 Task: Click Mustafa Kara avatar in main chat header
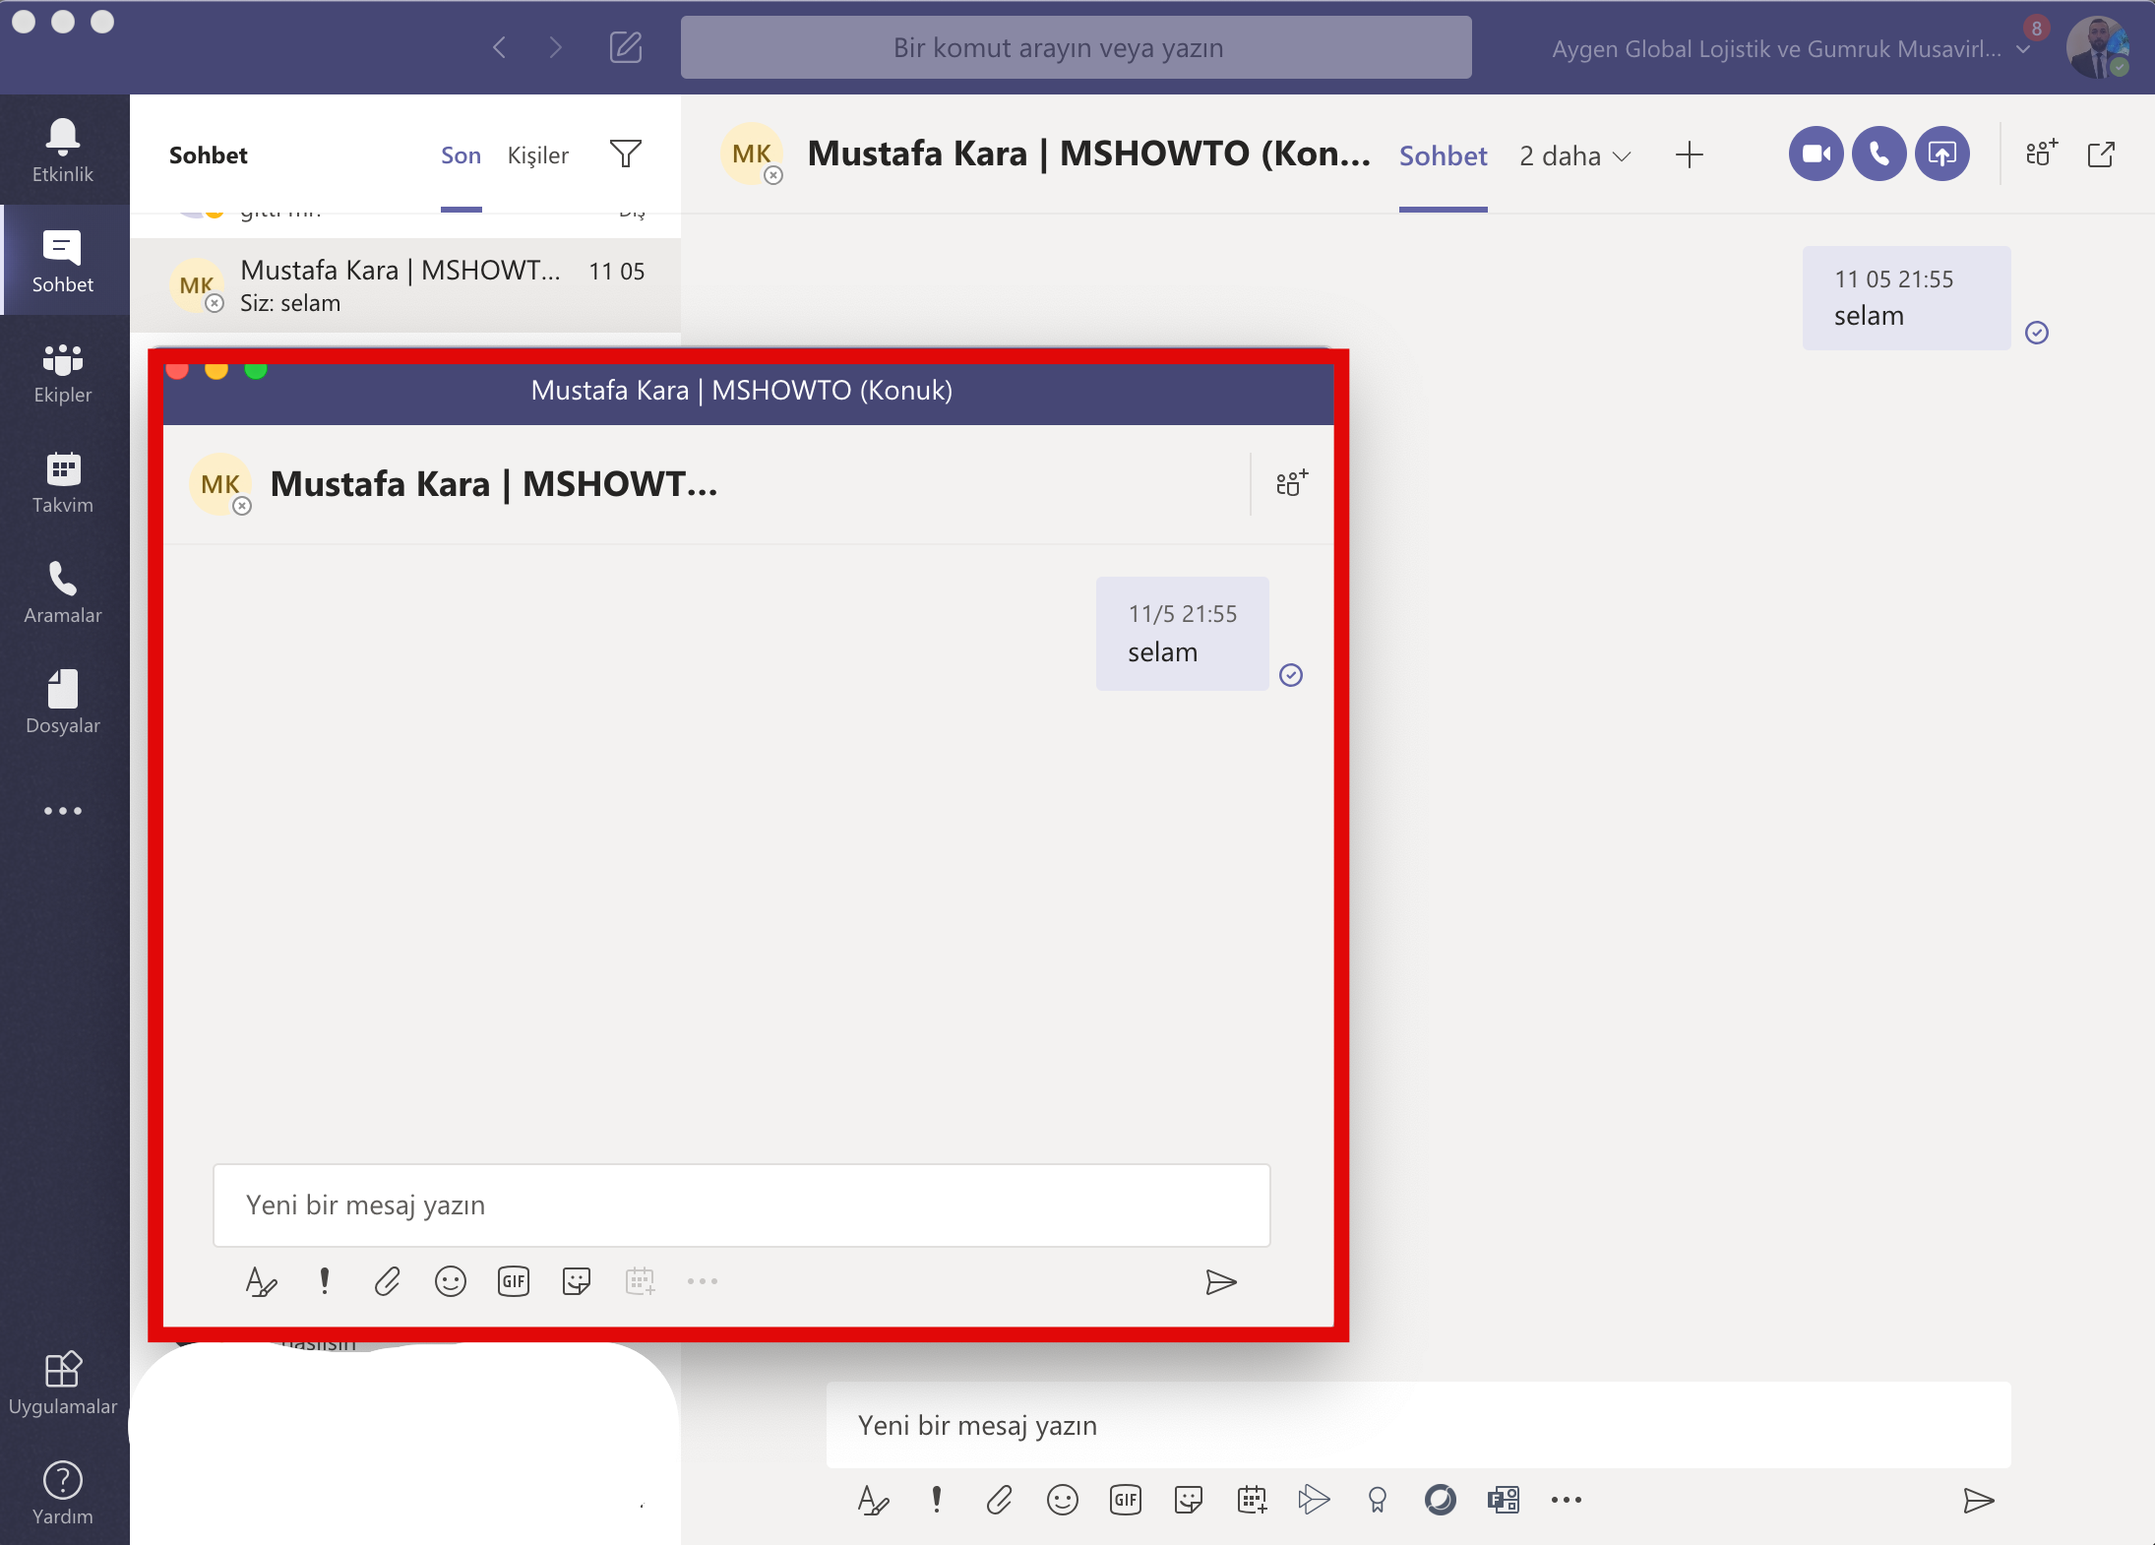click(x=753, y=154)
